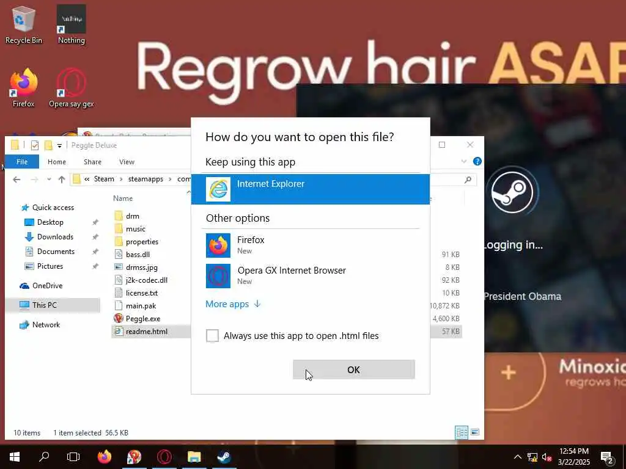Select the Opera say gex desktop shortcut
Image resolution: width=626 pixels, height=469 pixels.
point(72,88)
